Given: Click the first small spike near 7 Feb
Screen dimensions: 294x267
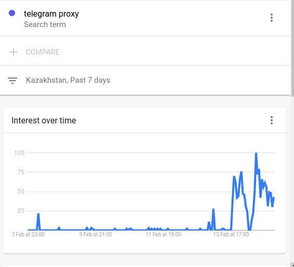Looking at the screenshot, I should tap(39, 221).
